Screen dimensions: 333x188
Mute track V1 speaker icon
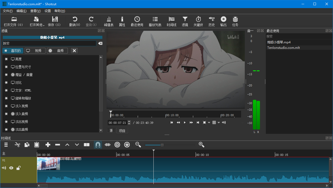coord(4,168)
